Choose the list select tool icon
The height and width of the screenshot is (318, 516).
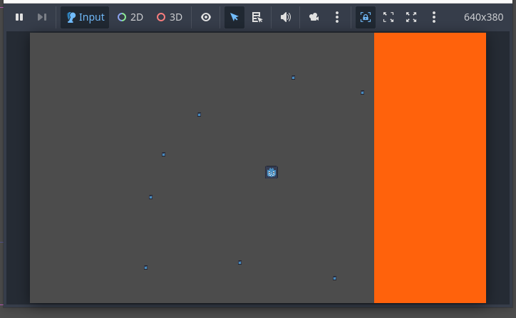pos(257,17)
